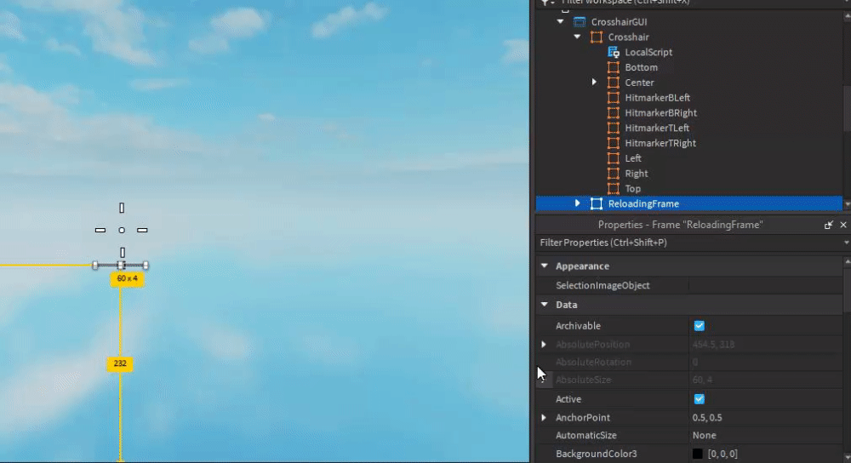
Task: Click the ReloadingFrame left resize handle
Action: [x=95, y=266]
